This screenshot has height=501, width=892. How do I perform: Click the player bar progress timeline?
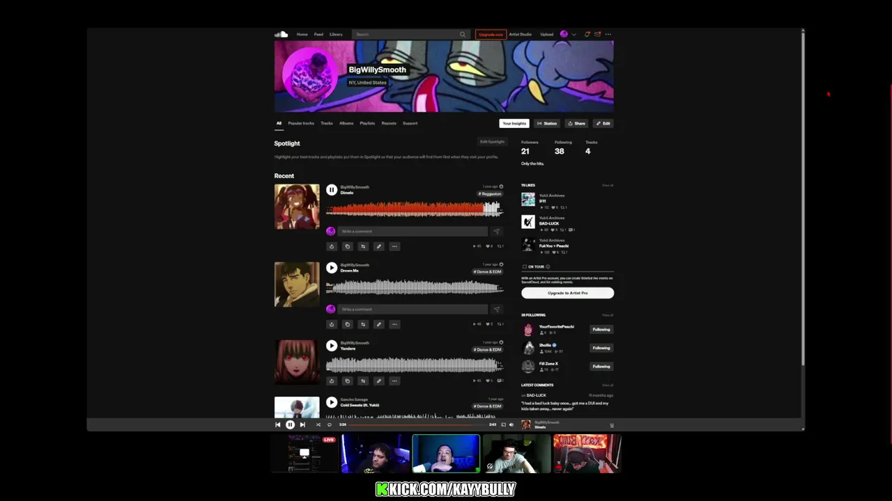(x=418, y=424)
